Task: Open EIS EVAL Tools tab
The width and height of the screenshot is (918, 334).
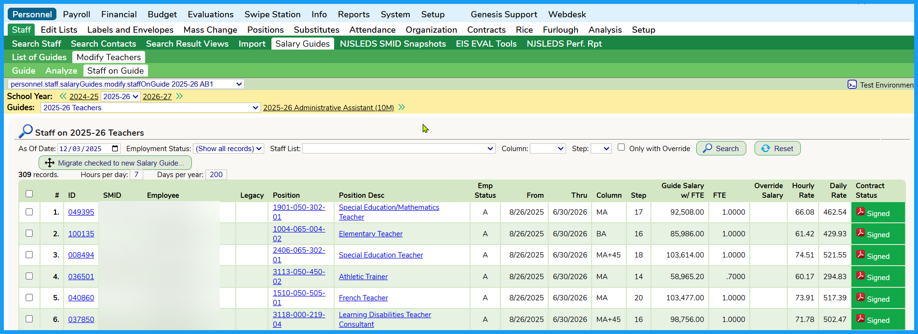Action: (x=486, y=44)
